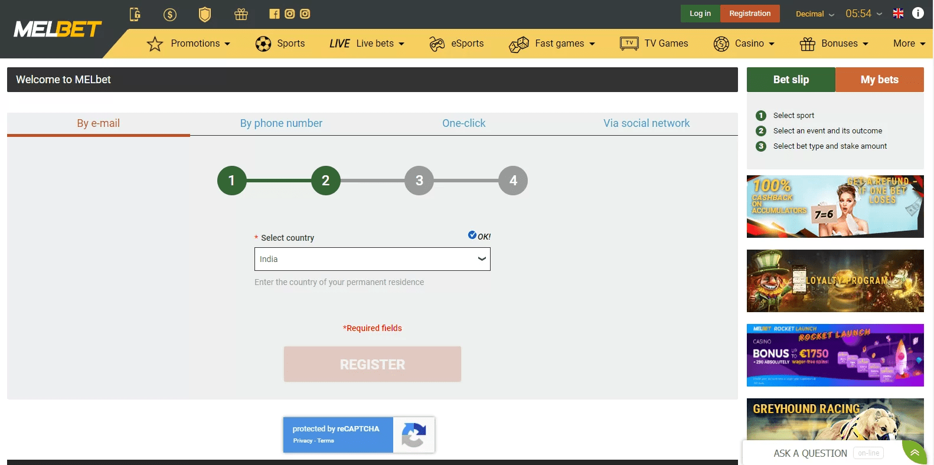Click the shield icon in header
Screen dimensions: 934x465
205,14
